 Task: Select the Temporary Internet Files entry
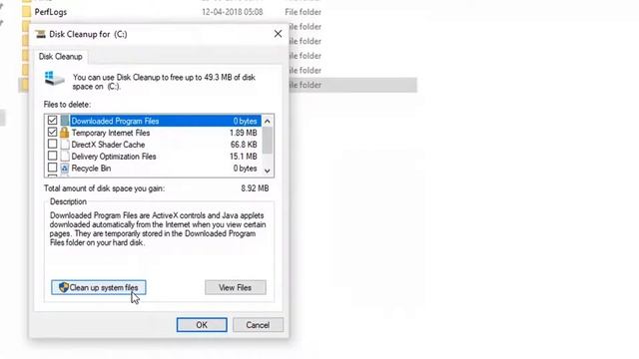[x=111, y=133]
